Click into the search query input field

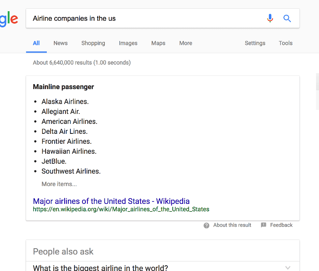click(x=145, y=18)
